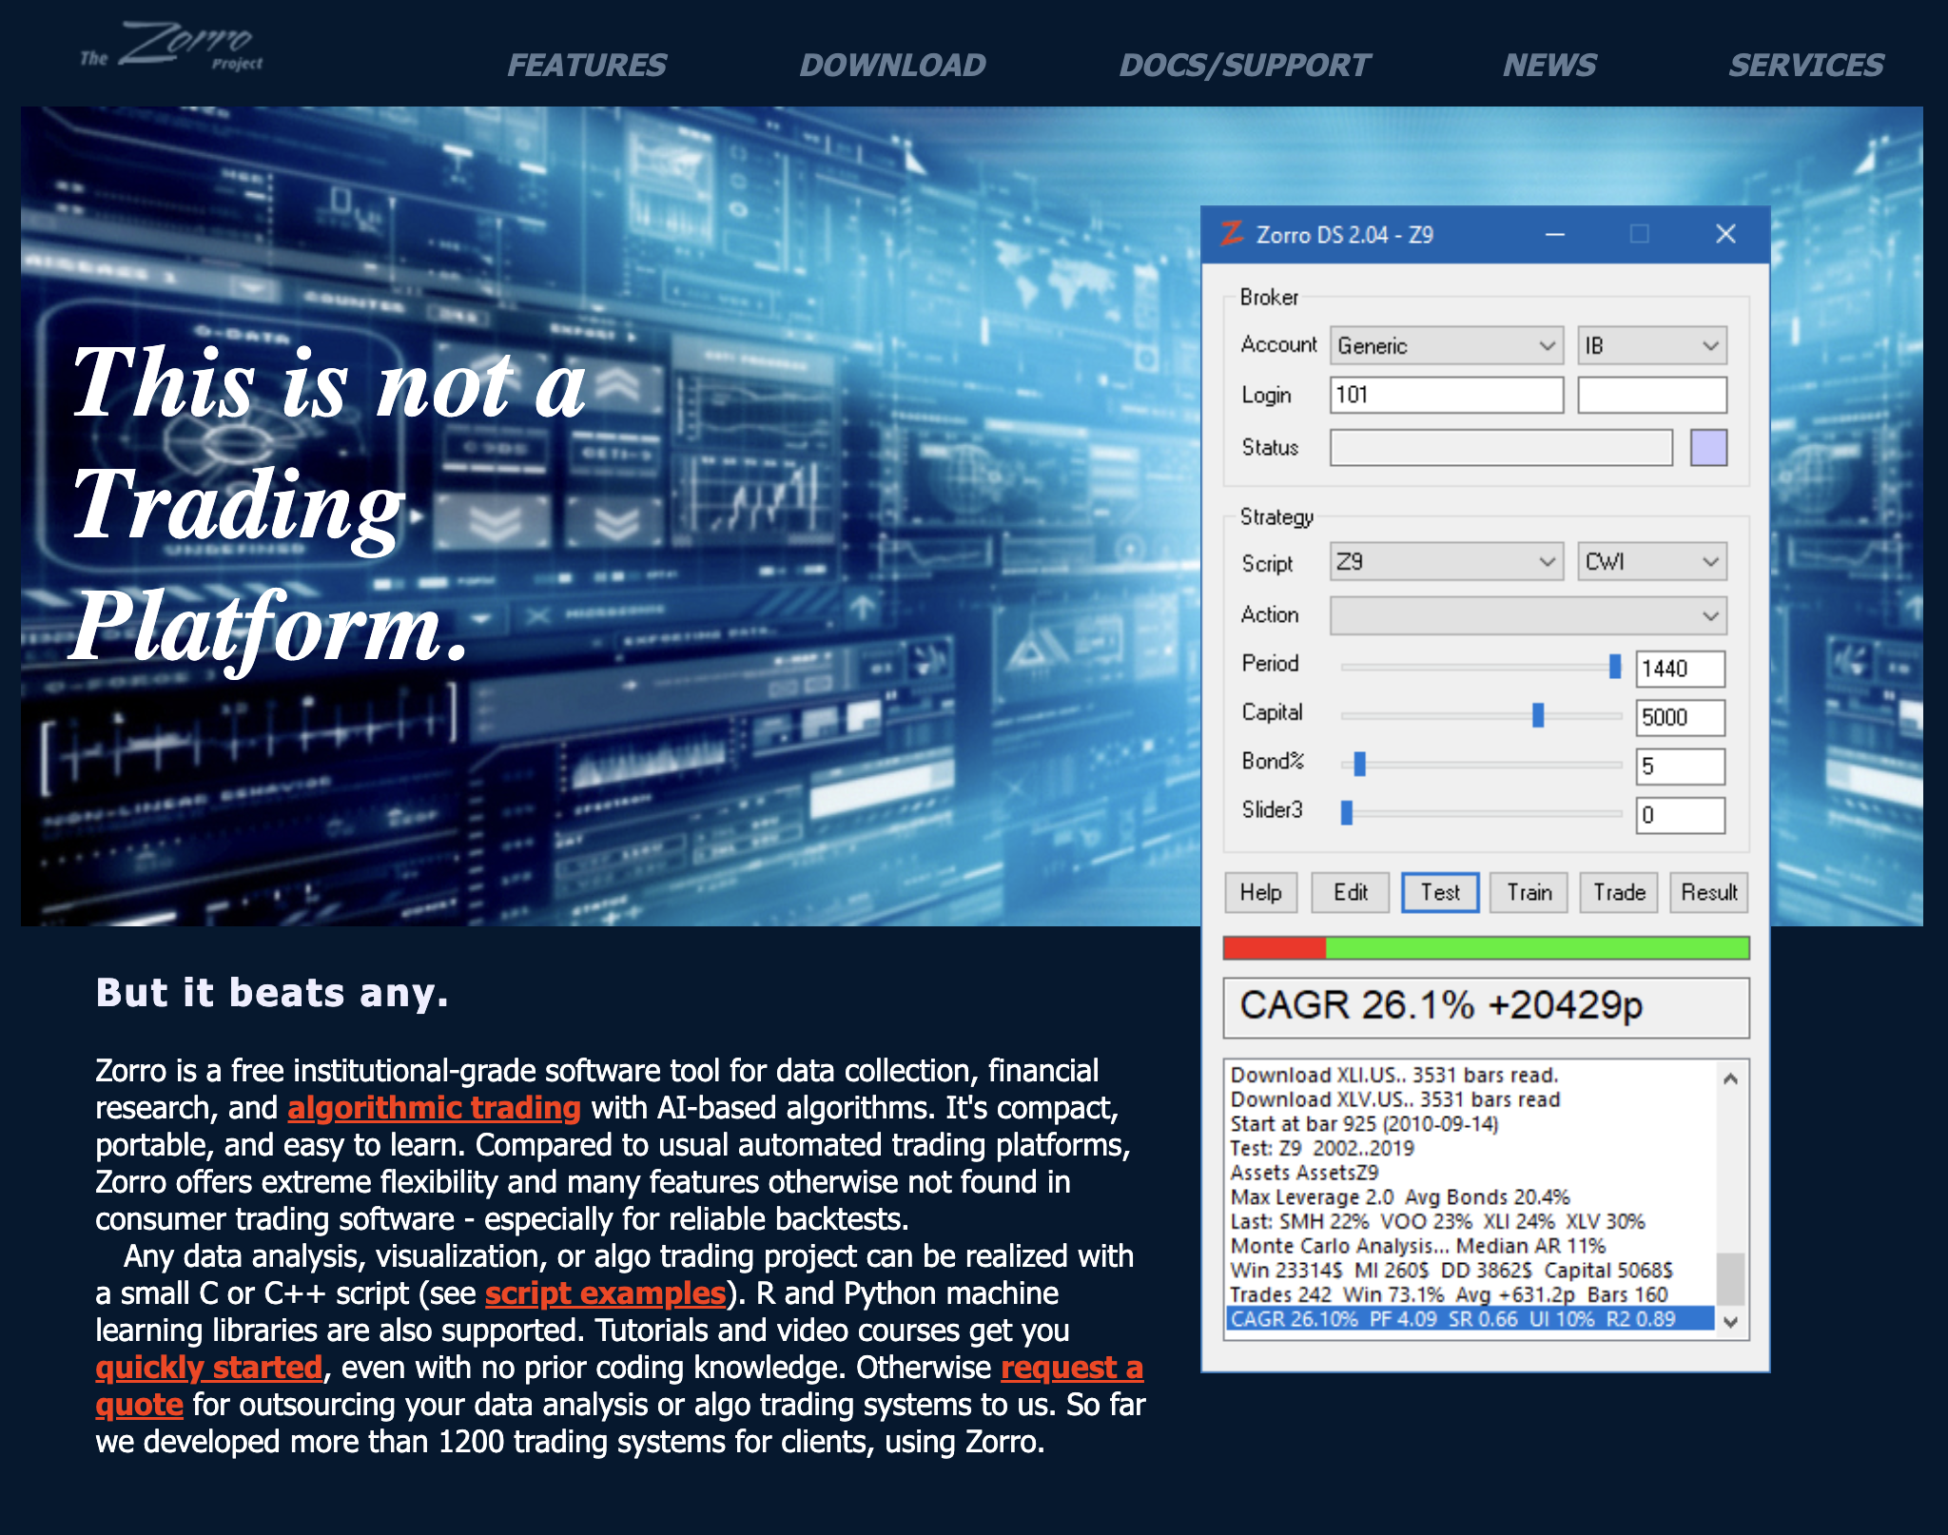The image size is (1948, 1535).
Task: Open the DOCS/SUPPORT menu
Action: 1244,65
